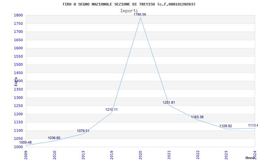Screen dimensions: 258x161
Task: Click the y-axis value 1750
Action: click(x=18, y=24)
